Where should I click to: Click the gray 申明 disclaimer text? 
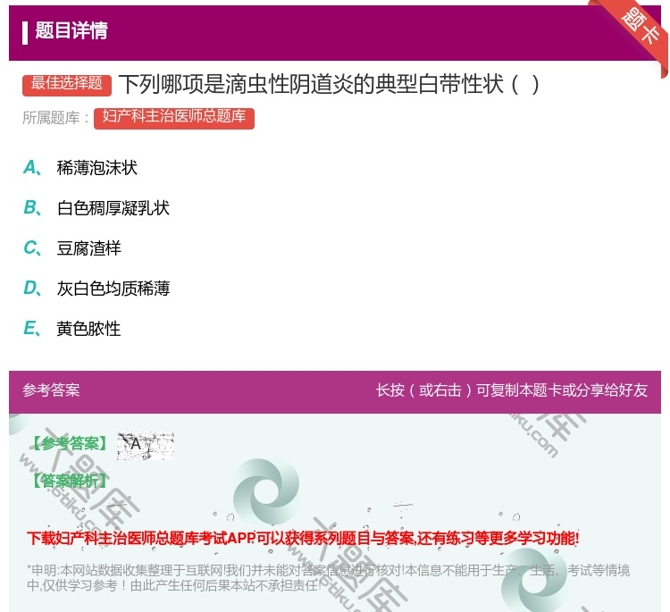[328, 577]
